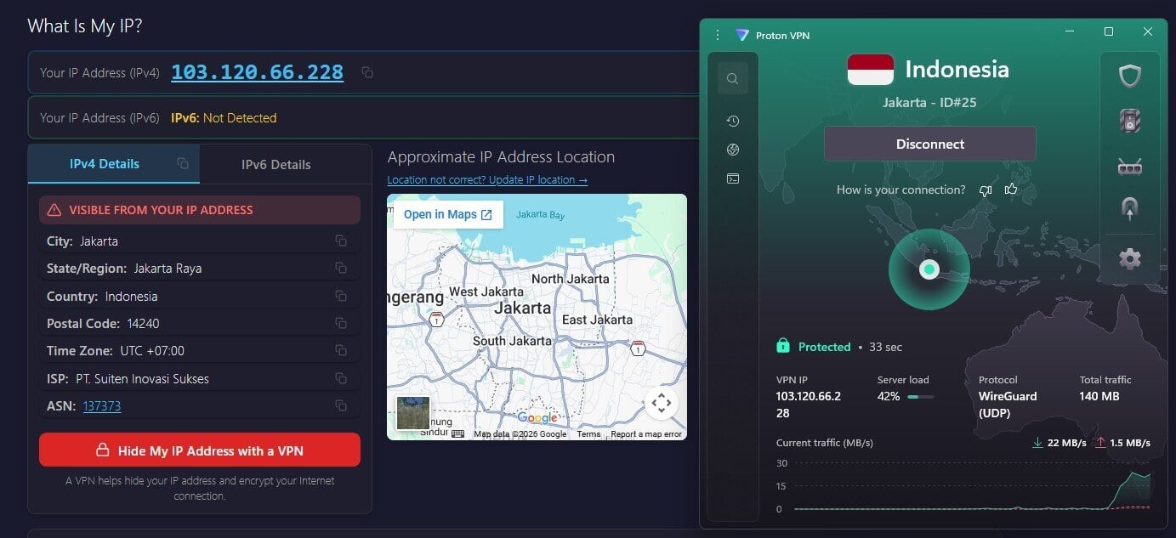Click the map pan/move control icon
The height and width of the screenshot is (538, 1176).
662,403
